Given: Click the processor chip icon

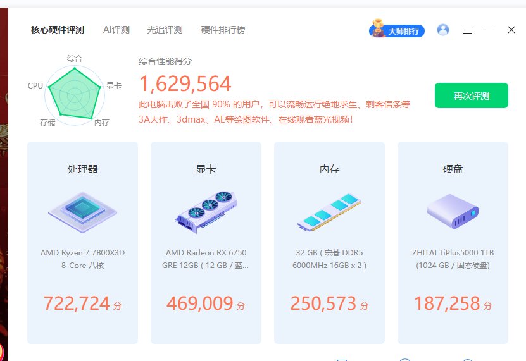Looking at the screenshot, I should point(82,212).
